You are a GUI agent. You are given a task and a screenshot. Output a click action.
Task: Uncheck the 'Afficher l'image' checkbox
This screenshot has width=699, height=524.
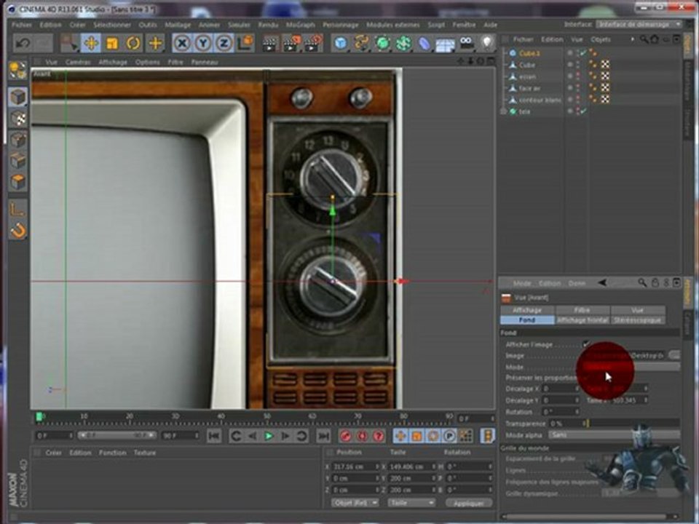(x=586, y=344)
